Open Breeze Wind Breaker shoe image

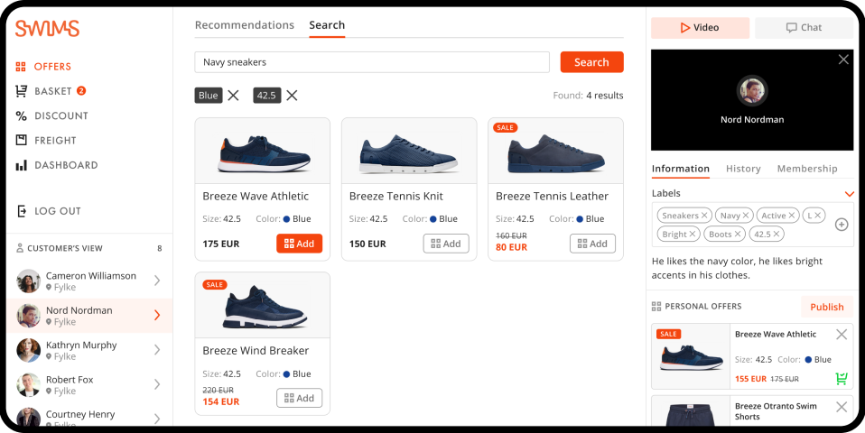(x=265, y=307)
